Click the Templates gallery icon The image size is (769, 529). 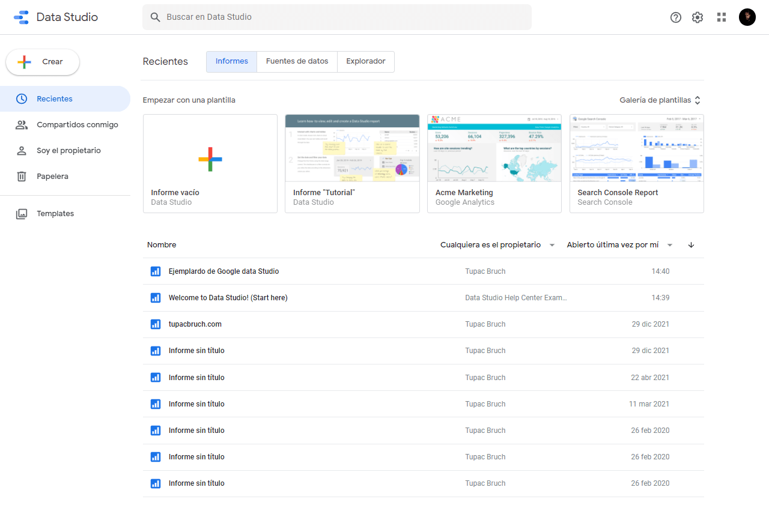[22, 214]
